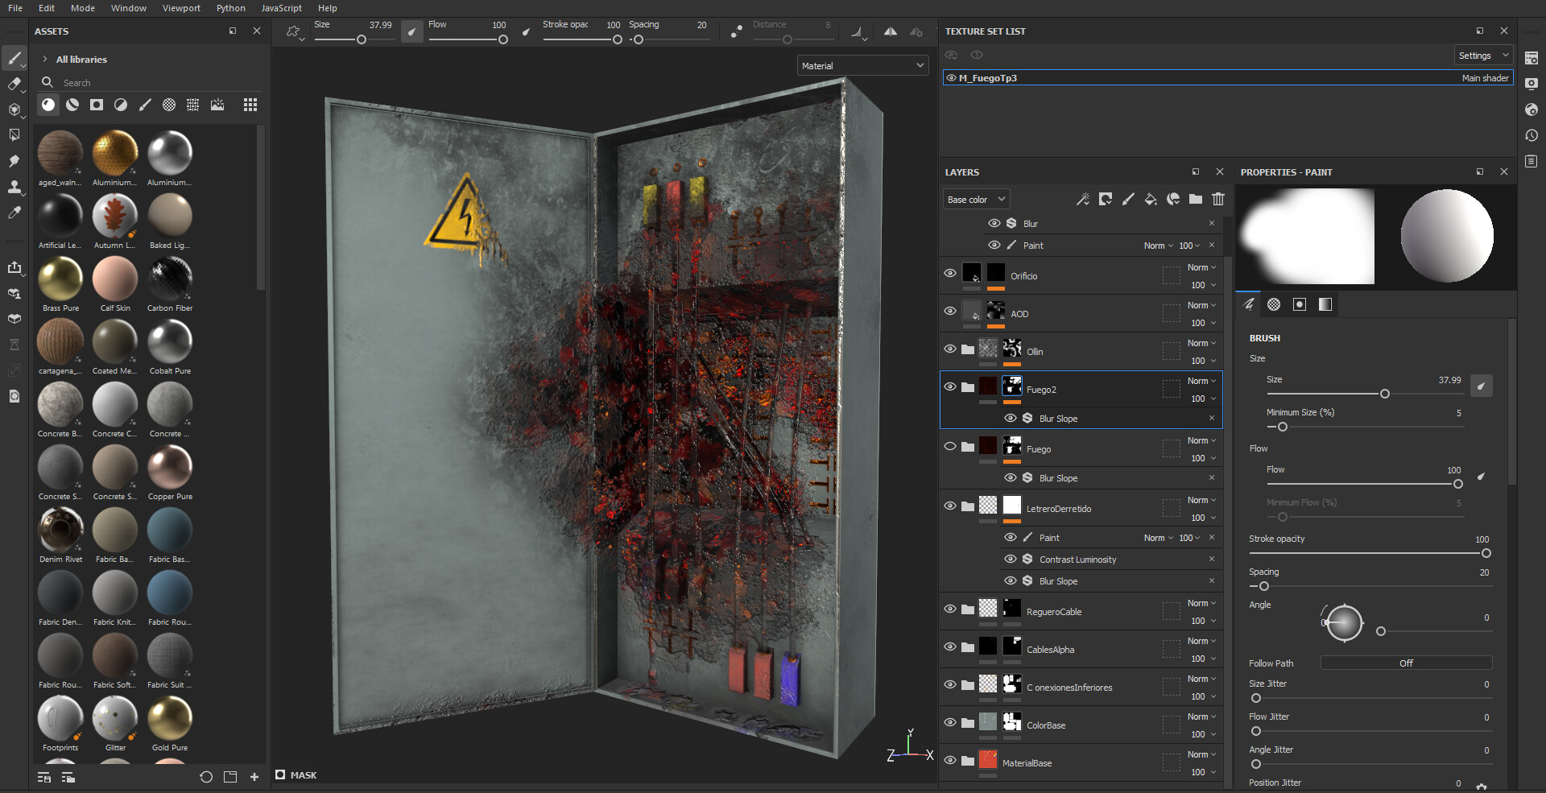The image size is (1546, 793).
Task: Expand the All libraries tree
Action: (x=45, y=60)
